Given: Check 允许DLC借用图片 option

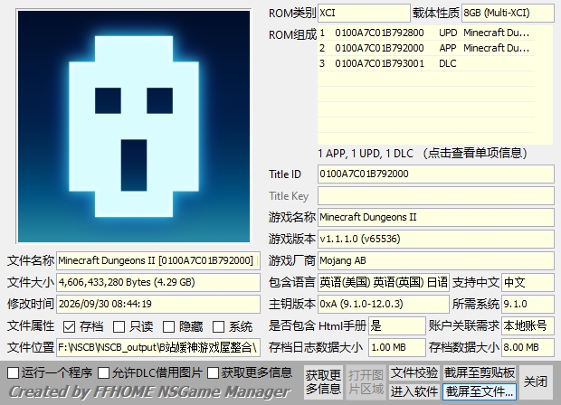Looking at the screenshot, I should (104, 372).
